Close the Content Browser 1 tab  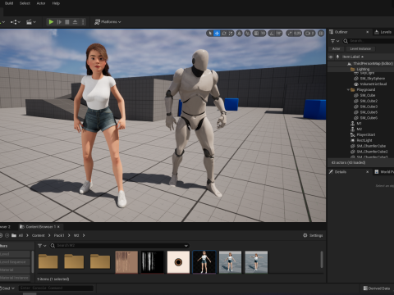coord(58,227)
